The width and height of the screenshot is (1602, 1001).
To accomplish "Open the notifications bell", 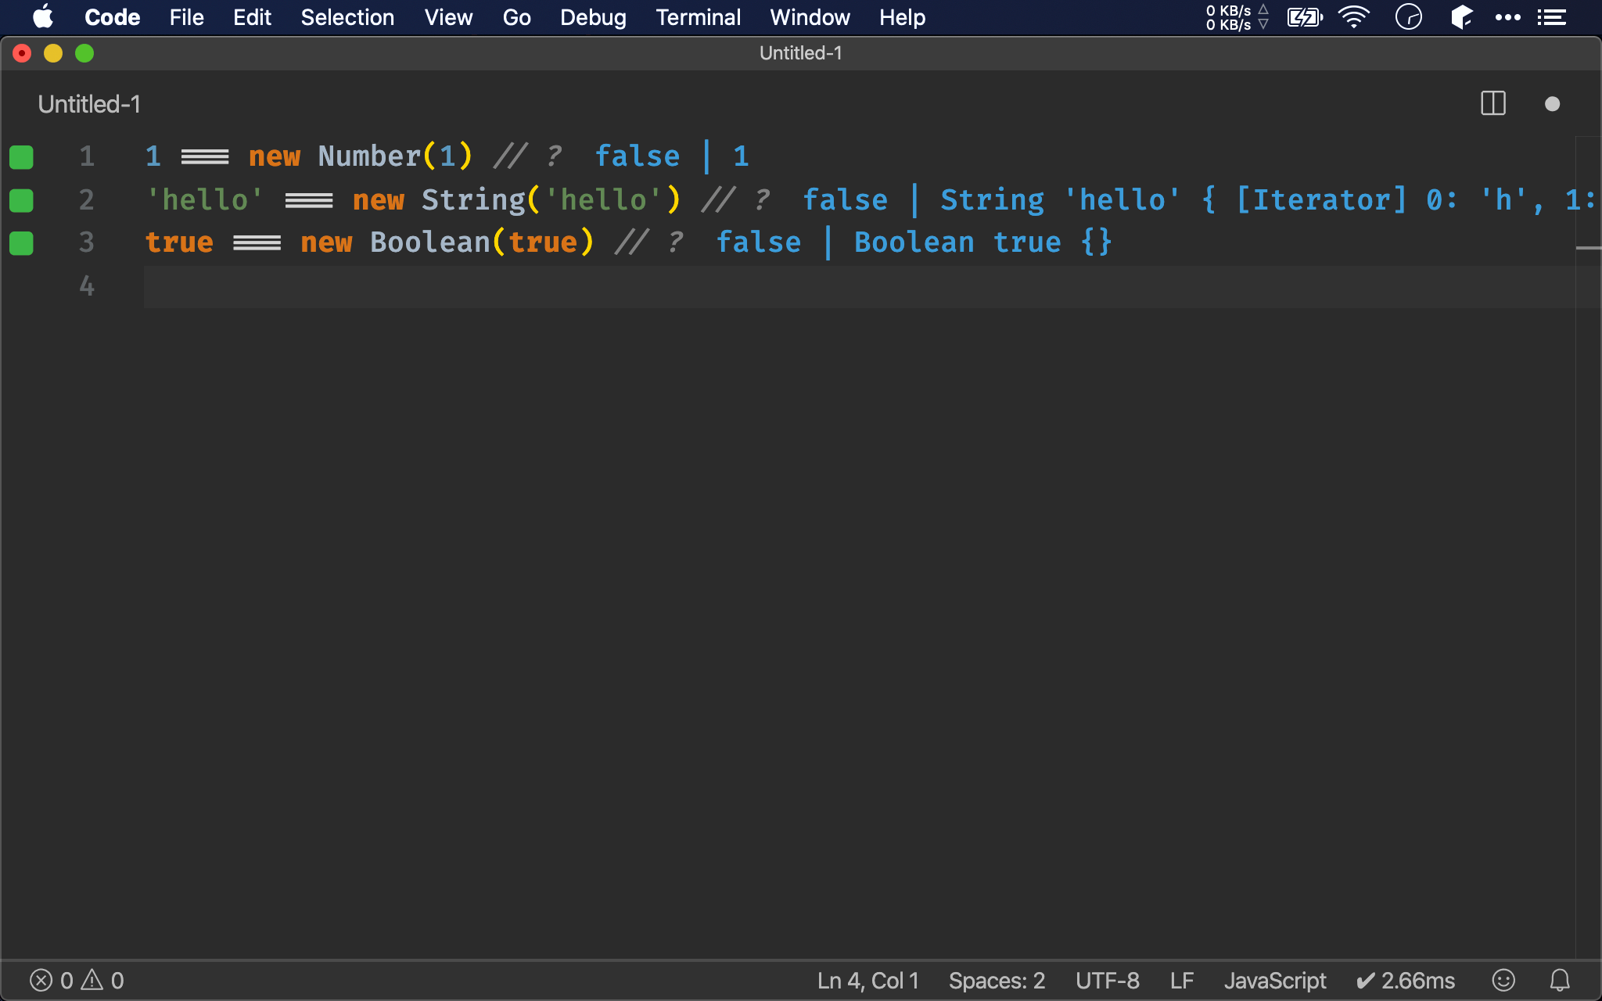I will click(1560, 980).
